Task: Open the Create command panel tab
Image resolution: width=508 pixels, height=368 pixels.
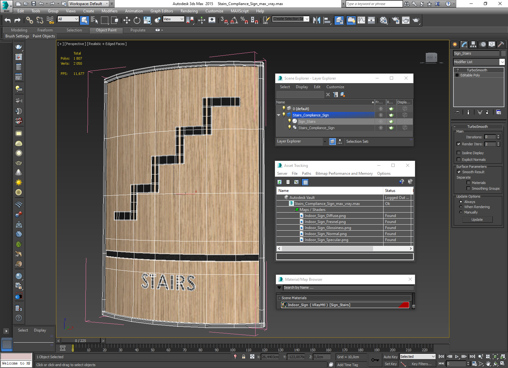Action: pos(455,44)
